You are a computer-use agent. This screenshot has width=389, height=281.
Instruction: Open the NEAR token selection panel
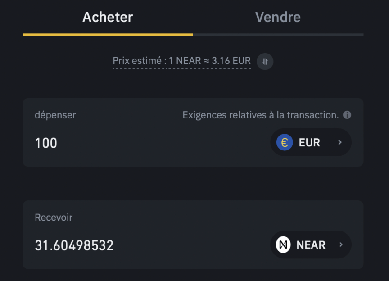[x=311, y=245]
